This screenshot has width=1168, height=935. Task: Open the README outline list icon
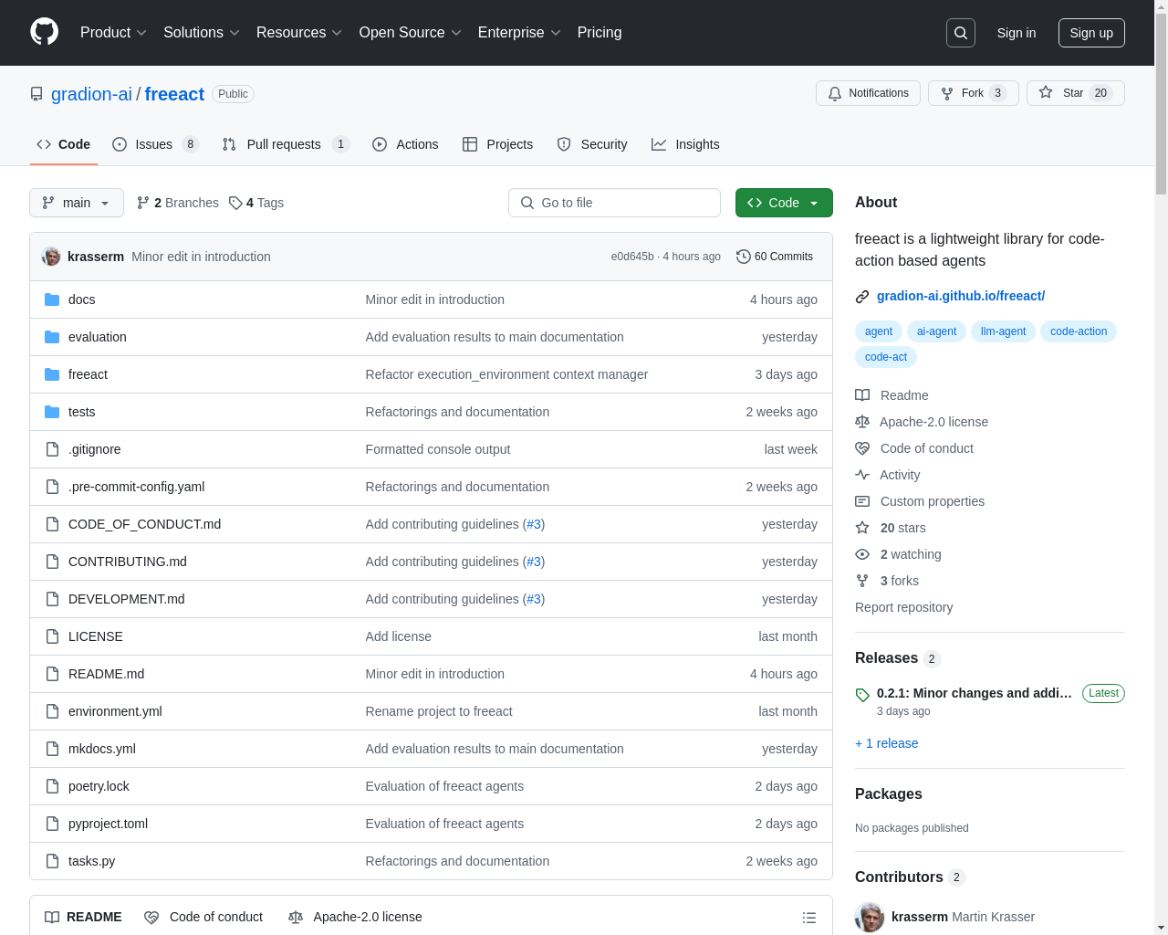coord(809,918)
